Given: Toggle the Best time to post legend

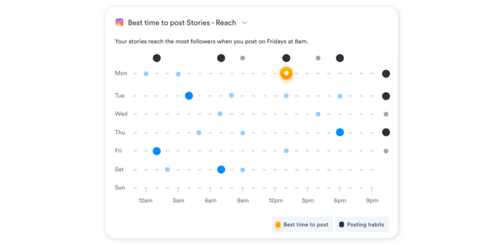Looking at the screenshot, I should pyautogui.click(x=302, y=224).
